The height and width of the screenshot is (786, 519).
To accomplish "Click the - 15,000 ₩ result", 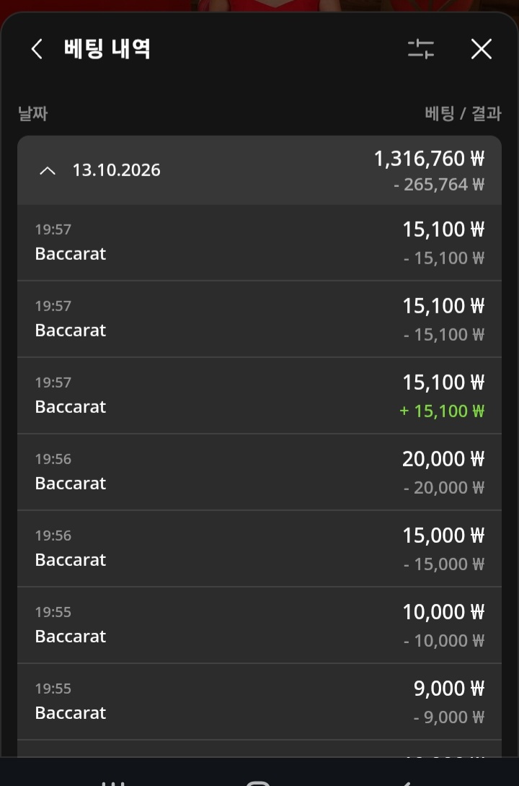I will pyautogui.click(x=444, y=564).
